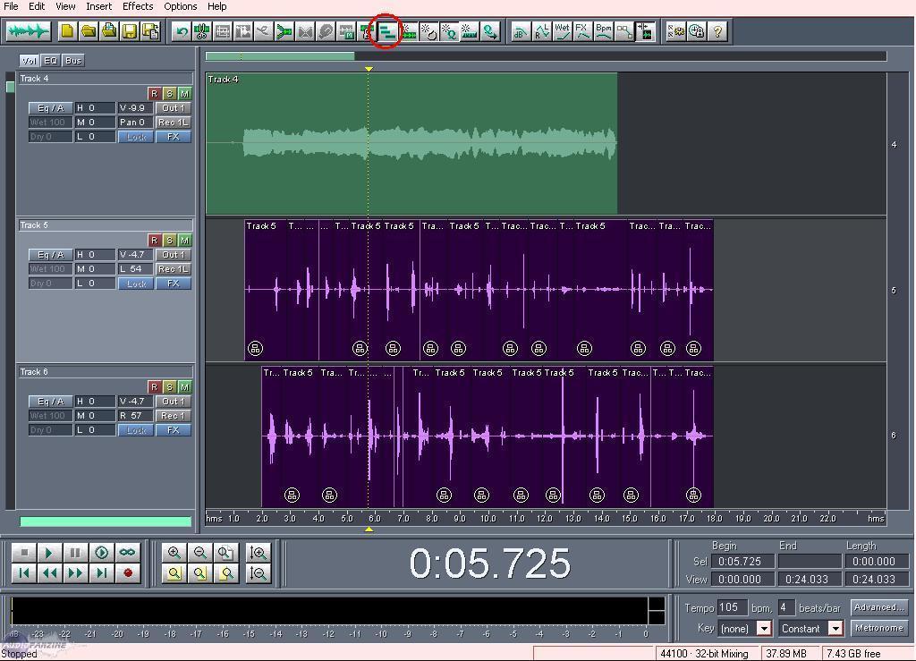916x661 pixels.
Task: Click the vertical zoom in icon
Action: pyautogui.click(x=259, y=553)
